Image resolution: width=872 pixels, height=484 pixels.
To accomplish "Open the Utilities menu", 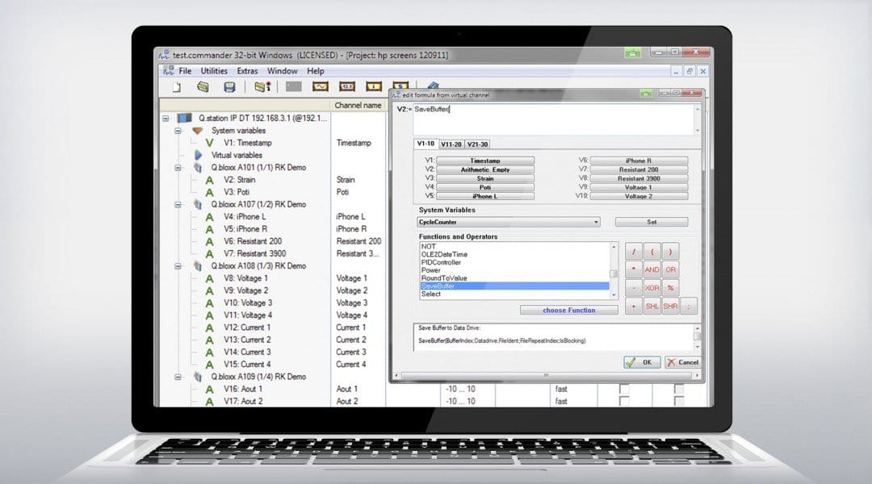I will [x=214, y=71].
